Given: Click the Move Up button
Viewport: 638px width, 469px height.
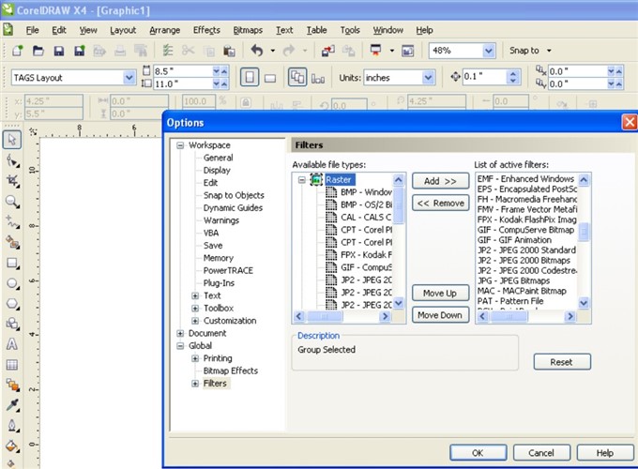Looking at the screenshot, I should point(440,293).
